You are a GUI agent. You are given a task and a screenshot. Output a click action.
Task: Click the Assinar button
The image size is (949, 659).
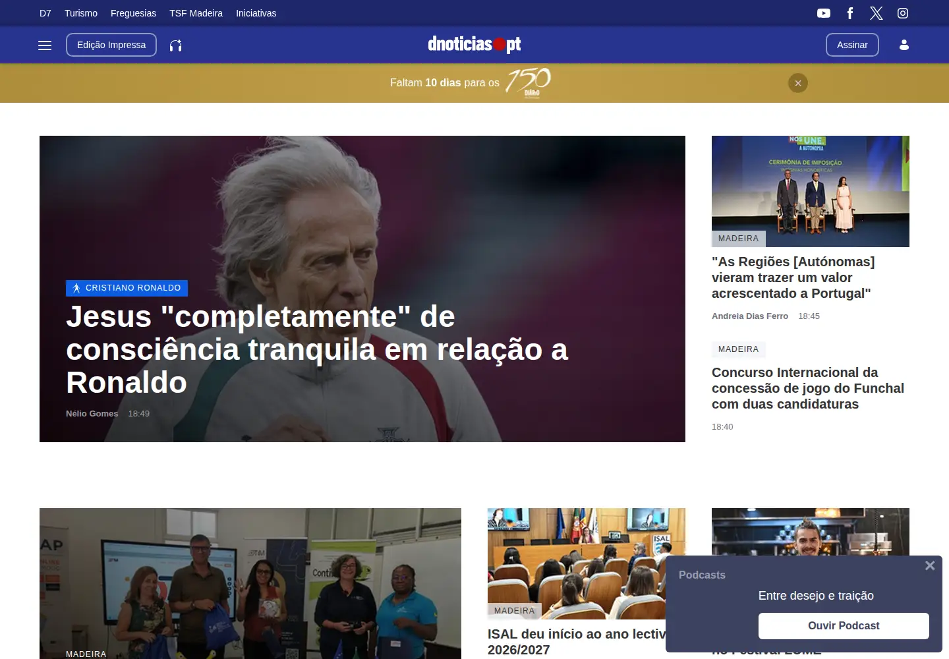pyautogui.click(x=852, y=45)
